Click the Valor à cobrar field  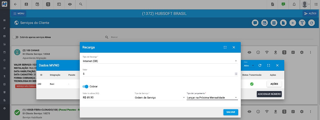click(108, 98)
